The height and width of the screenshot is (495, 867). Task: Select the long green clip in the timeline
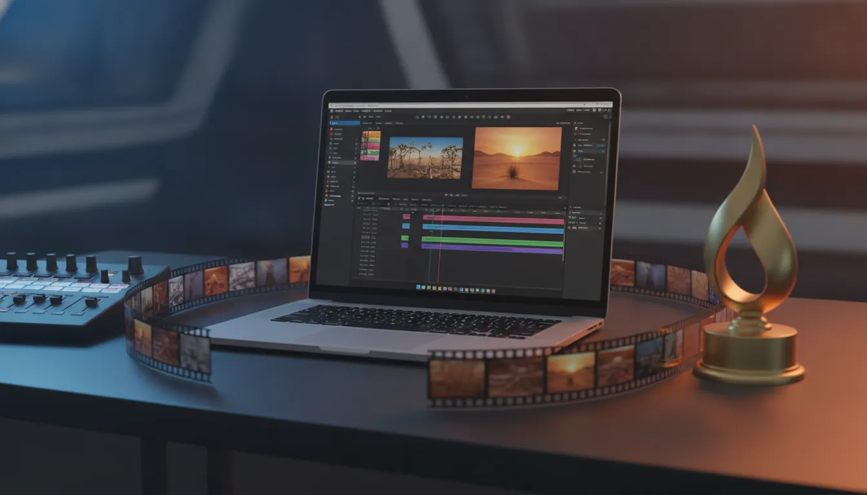coord(492,242)
